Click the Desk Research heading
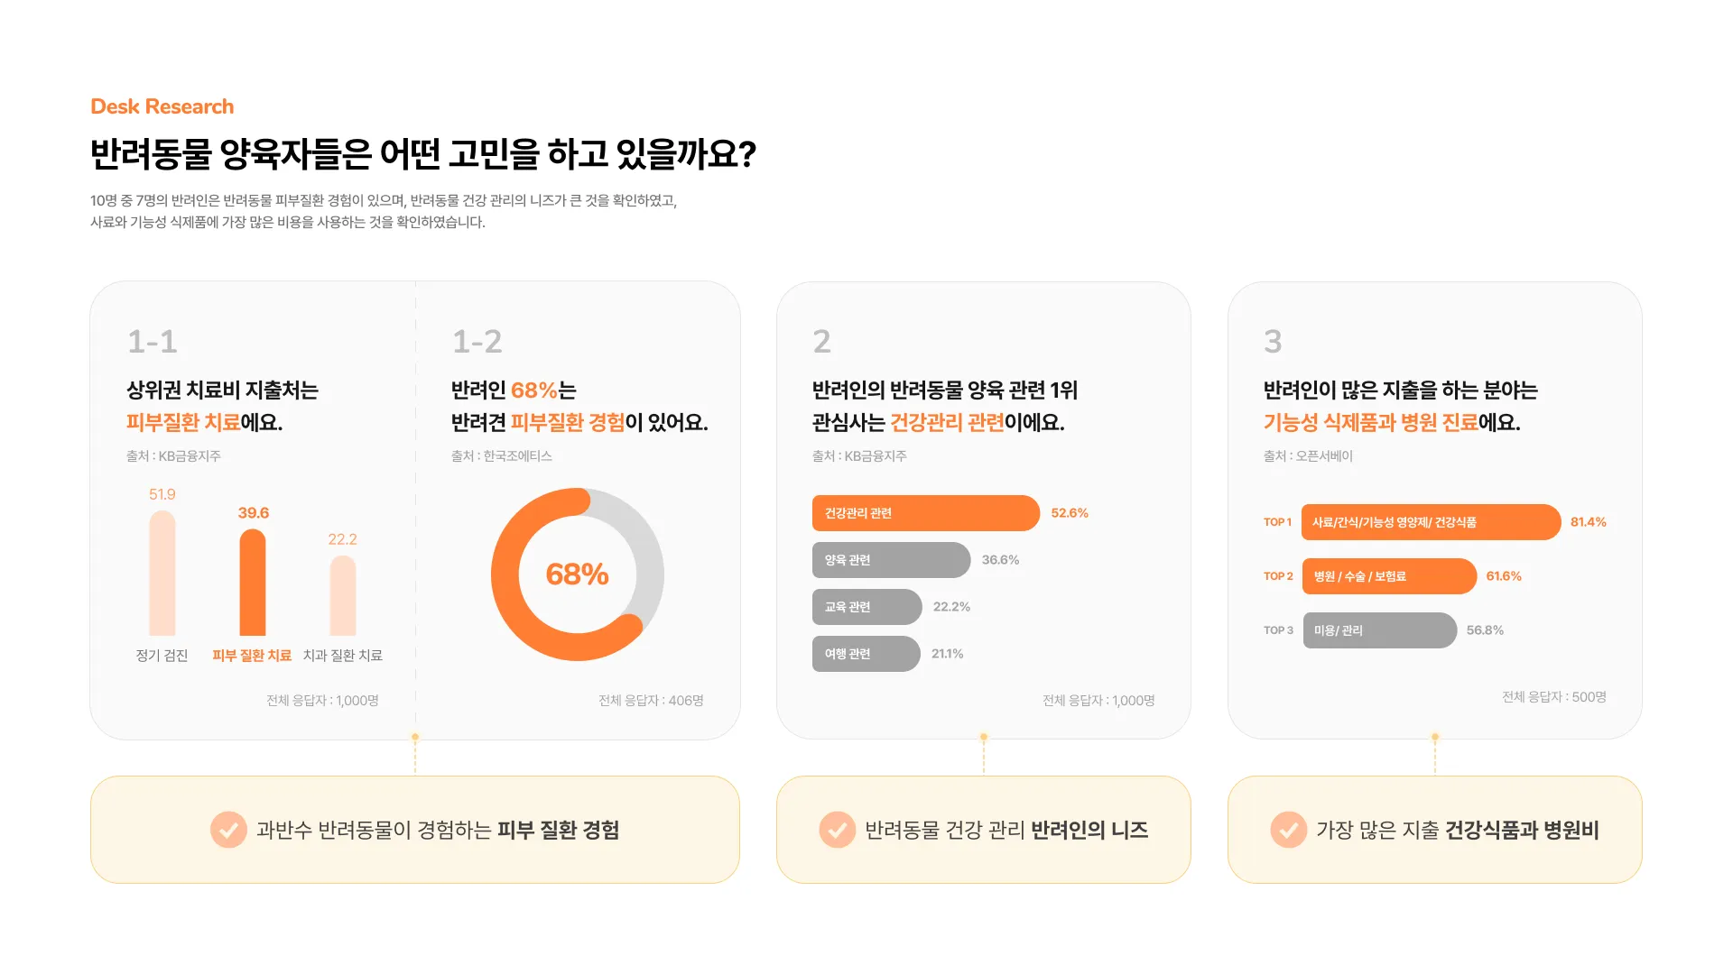Viewport: 1733px width, 974px height. point(162,106)
